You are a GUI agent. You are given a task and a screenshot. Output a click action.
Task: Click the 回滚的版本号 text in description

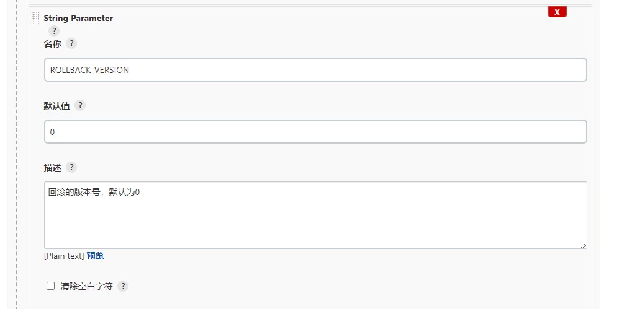(x=74, y=192)
